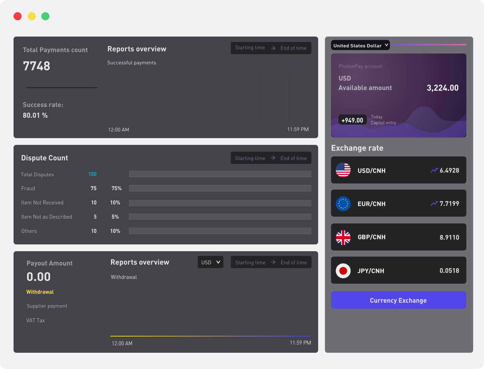Viewport: 484px width, 369px height.
Task: Click the 8.9110 GBP/CNH rate value
Action: click(x=449, y=237)
